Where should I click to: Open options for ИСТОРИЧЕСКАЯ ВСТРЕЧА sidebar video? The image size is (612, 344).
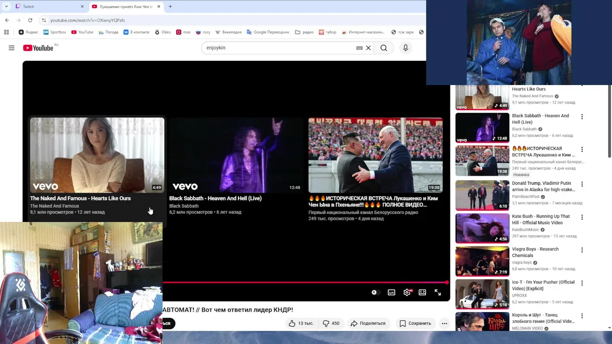[x=582, y=150]
